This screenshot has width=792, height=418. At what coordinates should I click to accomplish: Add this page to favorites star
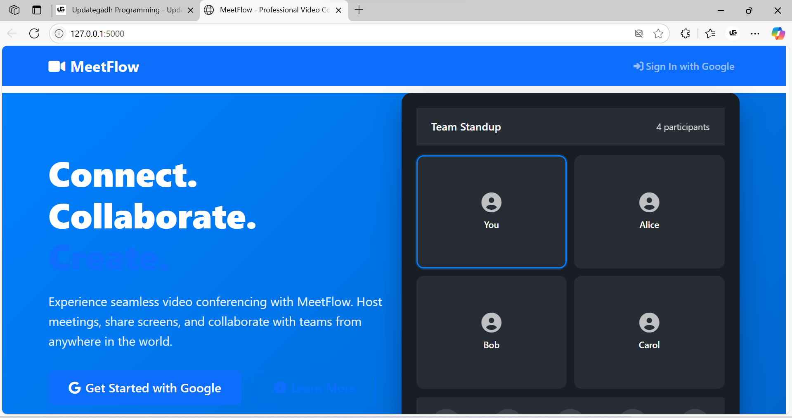[x=658, y=33]
